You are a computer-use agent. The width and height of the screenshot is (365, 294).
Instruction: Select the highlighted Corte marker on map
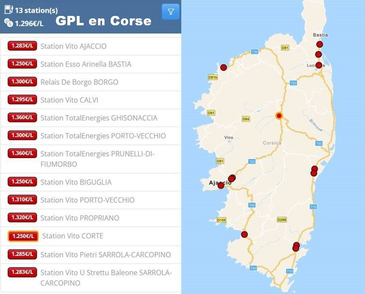[x=279, y=116]
